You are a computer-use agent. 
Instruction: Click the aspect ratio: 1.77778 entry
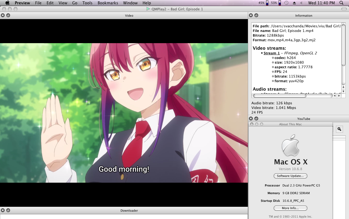294,67
